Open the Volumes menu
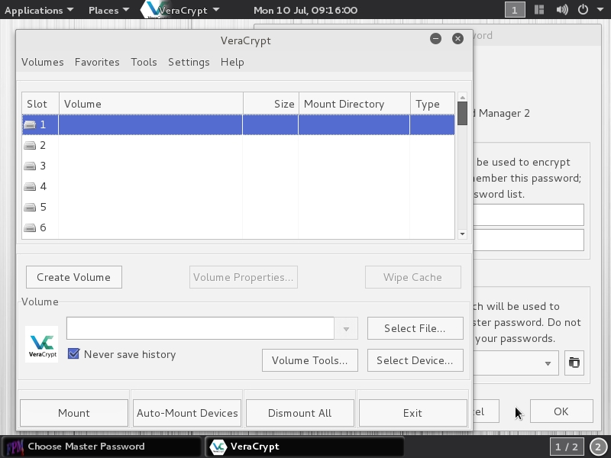Viewport: 611px width, 458px height. pos(43,63)
